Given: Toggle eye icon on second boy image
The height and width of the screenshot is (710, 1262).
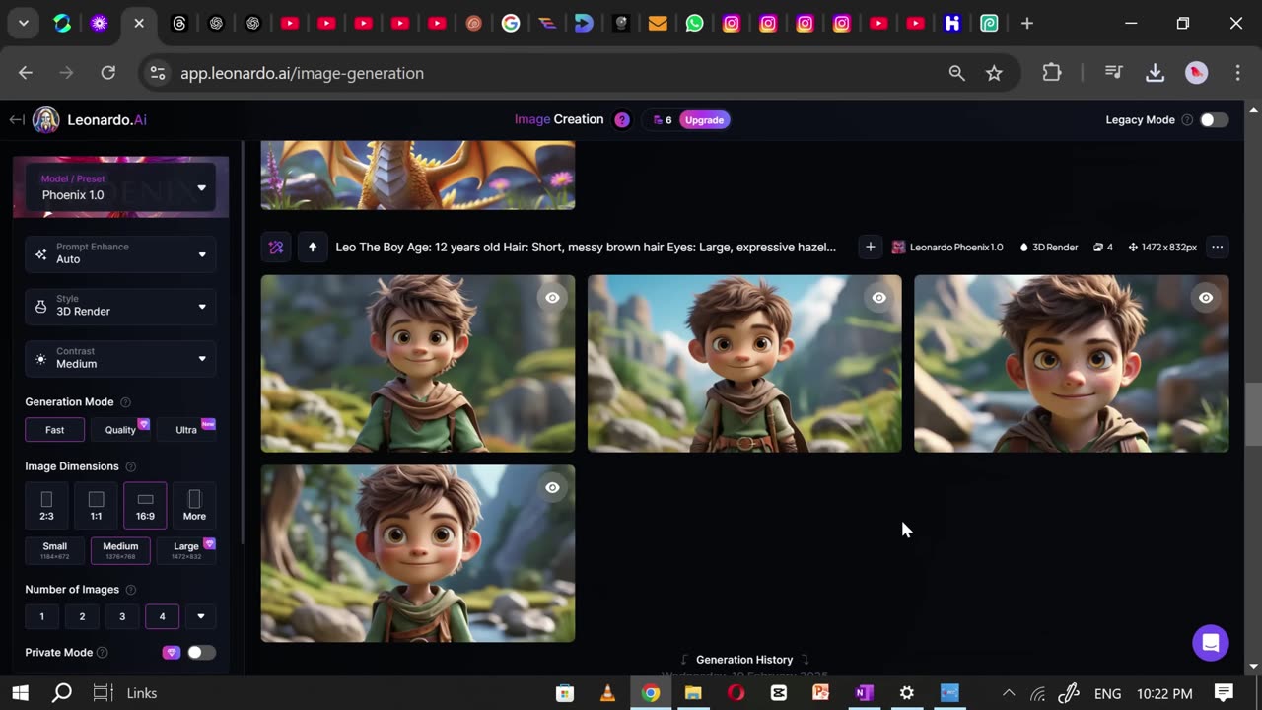Looking at the screenshot, I should [878, 298].
